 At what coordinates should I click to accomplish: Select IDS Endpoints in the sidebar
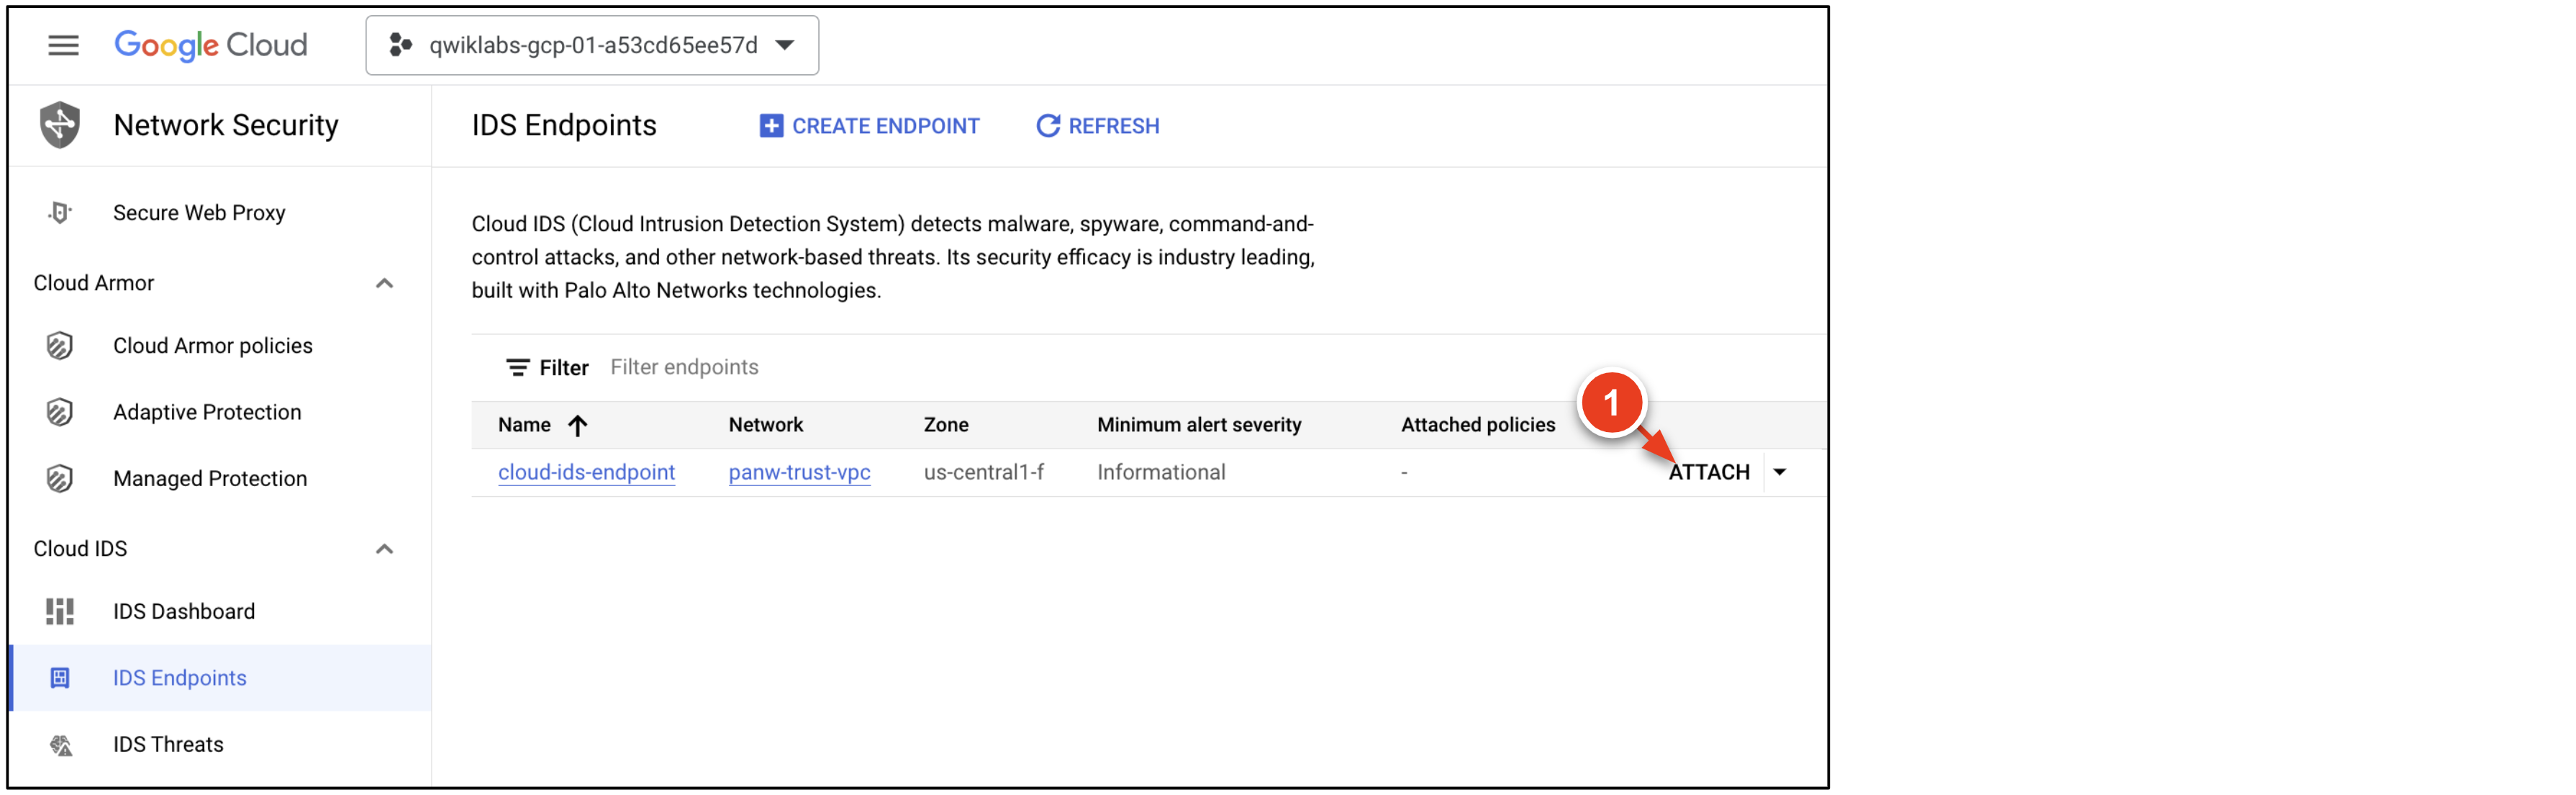pyautogui.click(x=180, y=678)
